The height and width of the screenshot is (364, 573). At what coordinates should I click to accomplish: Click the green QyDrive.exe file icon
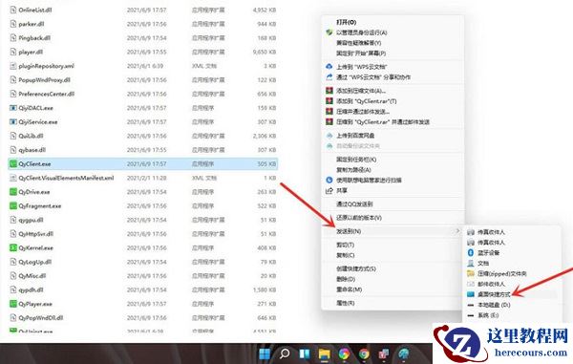(13, 192)
